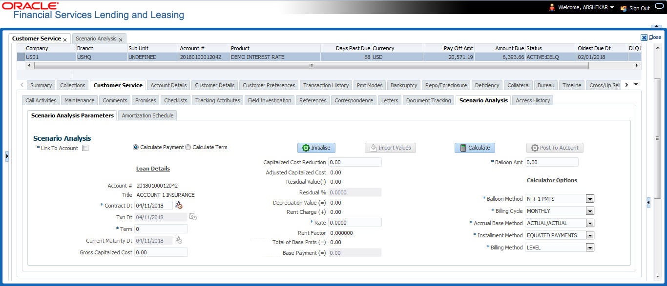Screen dimensions: 667x286
Task: Switch to the Bankruptcy tab
Action: pyautogui.click(x=404, y=85)
